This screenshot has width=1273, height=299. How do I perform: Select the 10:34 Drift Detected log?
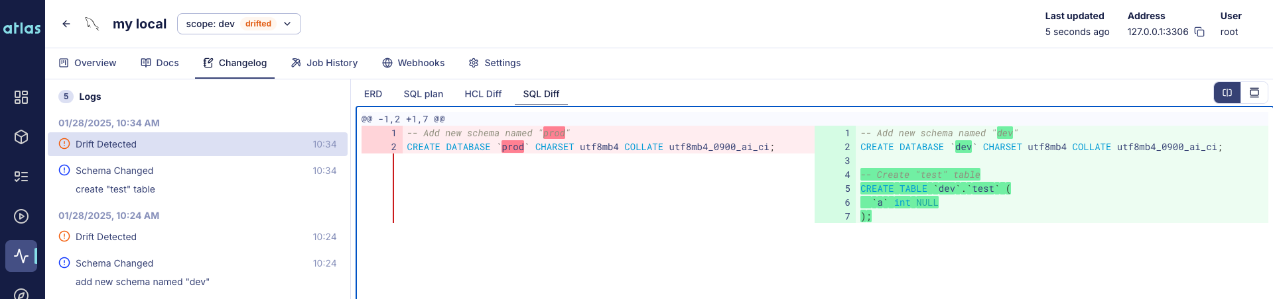point(198,144)
